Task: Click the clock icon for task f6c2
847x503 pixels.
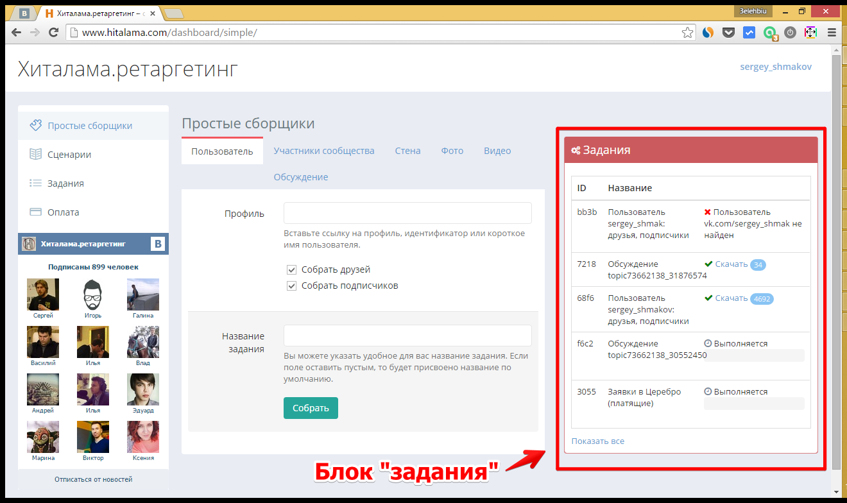Action: point(708,344)
